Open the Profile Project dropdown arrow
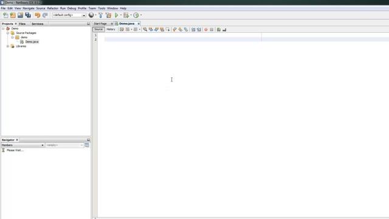Image resolution: width=389 pixels, height=219 pixels. click(141, 15)
